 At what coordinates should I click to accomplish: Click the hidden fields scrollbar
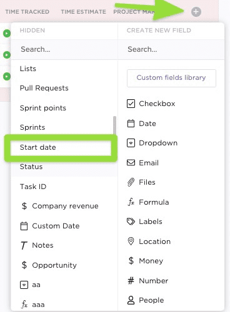[114, 125]
